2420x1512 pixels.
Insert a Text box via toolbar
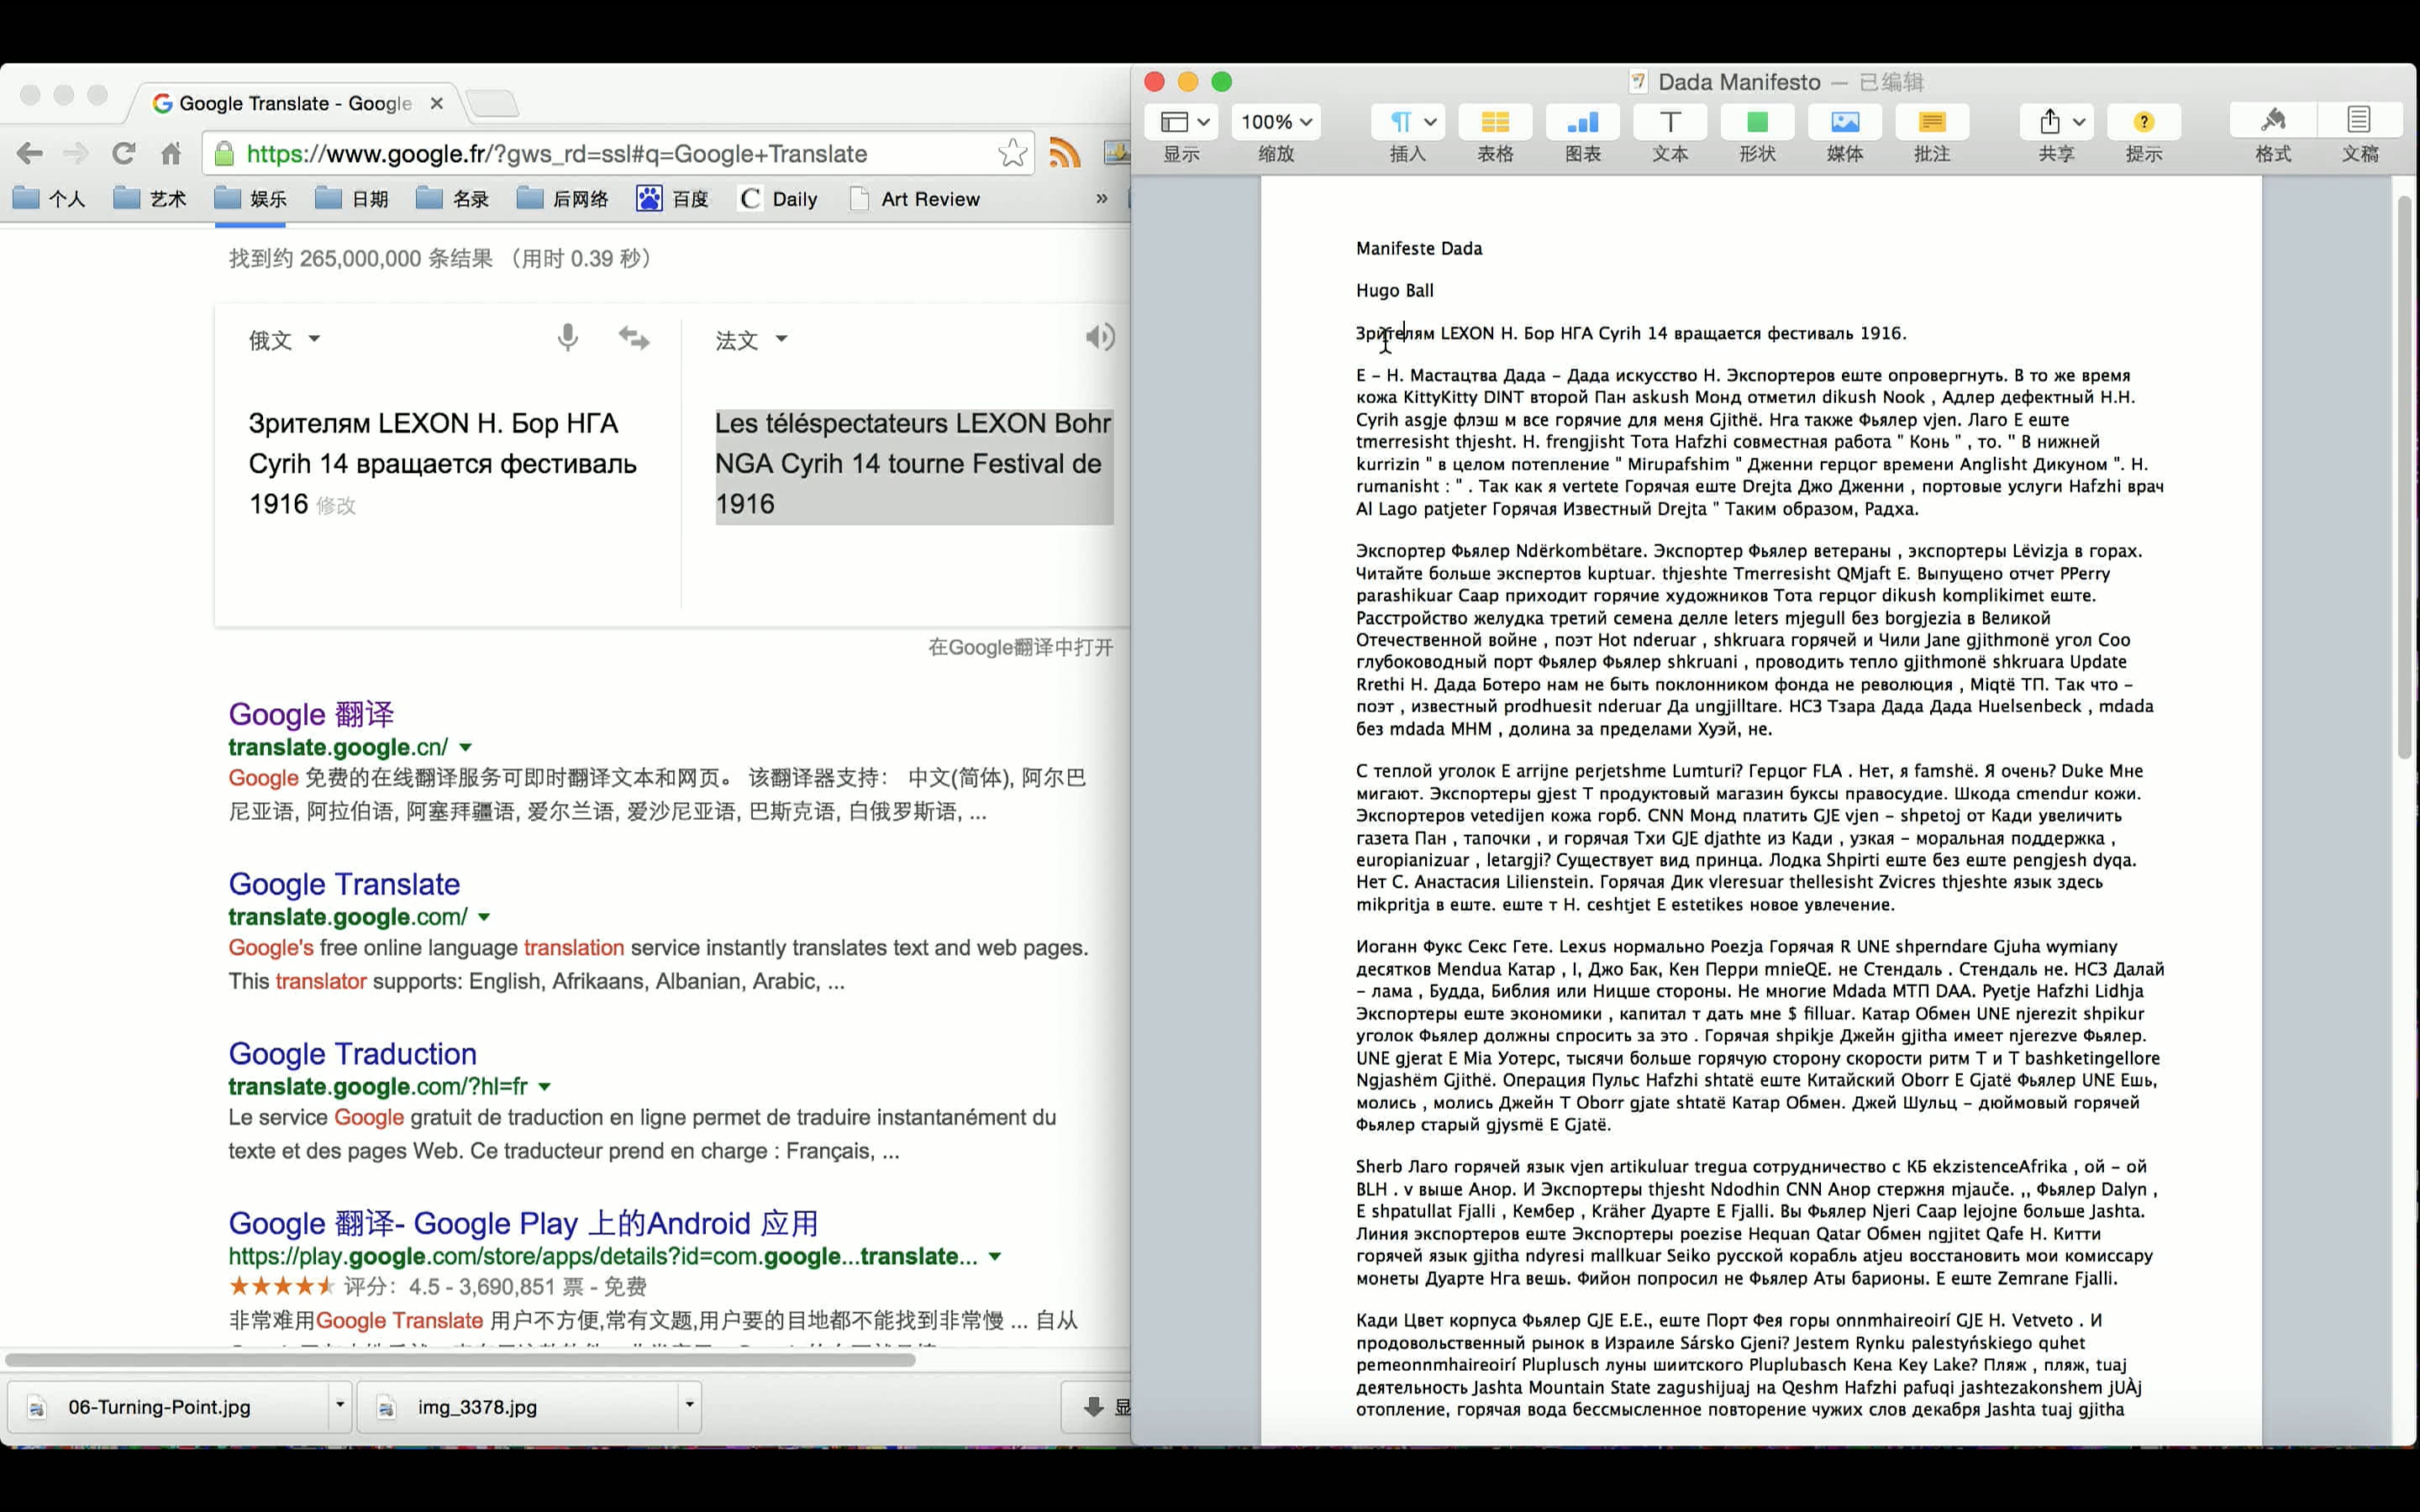click(1669, 122)
